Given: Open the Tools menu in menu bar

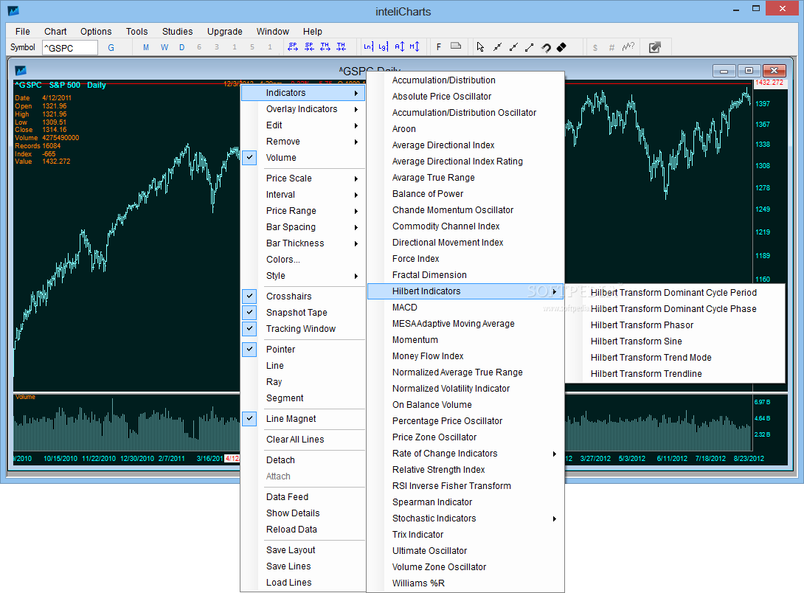Looking at the screenshot, I should click(x=137, y=31).
